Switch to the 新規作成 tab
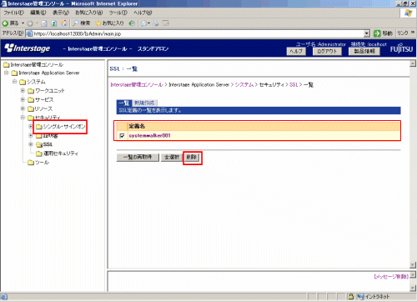The width and height of the screenshot is (417, 302). [144, 103]
